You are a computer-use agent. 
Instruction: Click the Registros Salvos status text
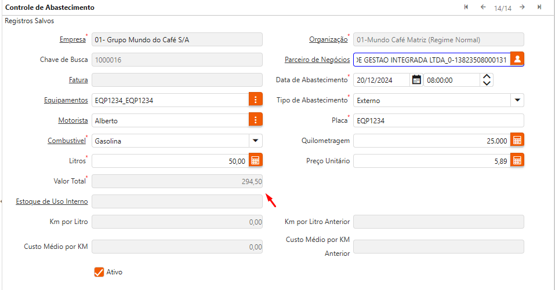(30, 21)
